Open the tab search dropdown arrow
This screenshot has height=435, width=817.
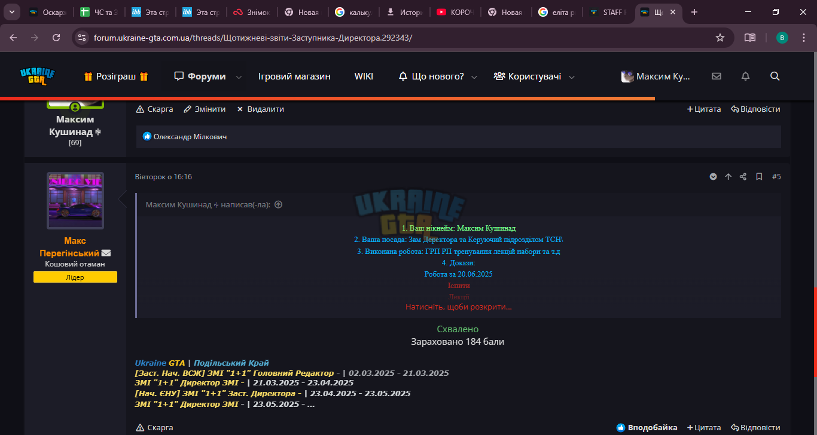(x=11, y=12)
